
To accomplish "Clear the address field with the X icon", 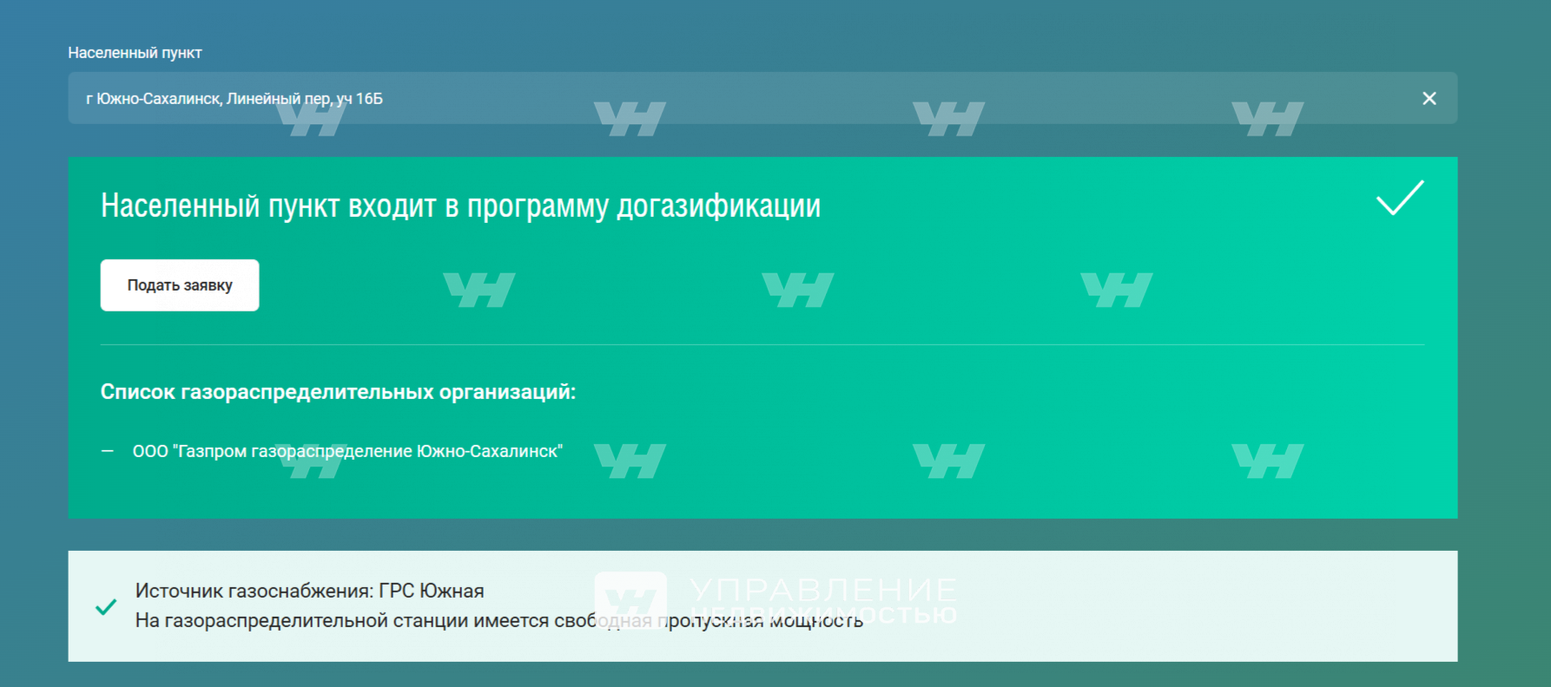I will click(1429, 98).
